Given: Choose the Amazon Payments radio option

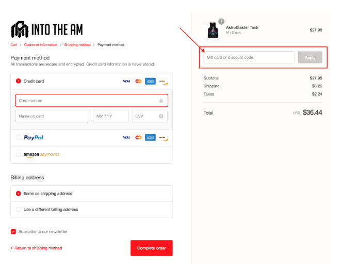Looking at the screenshot, I should [x=19, y=154].
